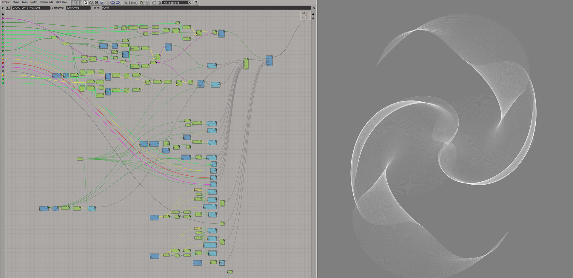Go back with the left blue arrow
Screen dimensions: 573x278
coord(113,3)
